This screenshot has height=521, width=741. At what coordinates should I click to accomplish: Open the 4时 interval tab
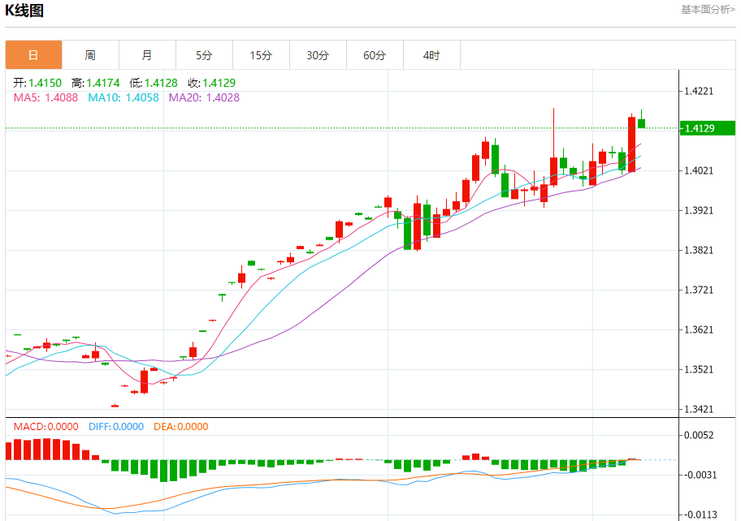431,55
